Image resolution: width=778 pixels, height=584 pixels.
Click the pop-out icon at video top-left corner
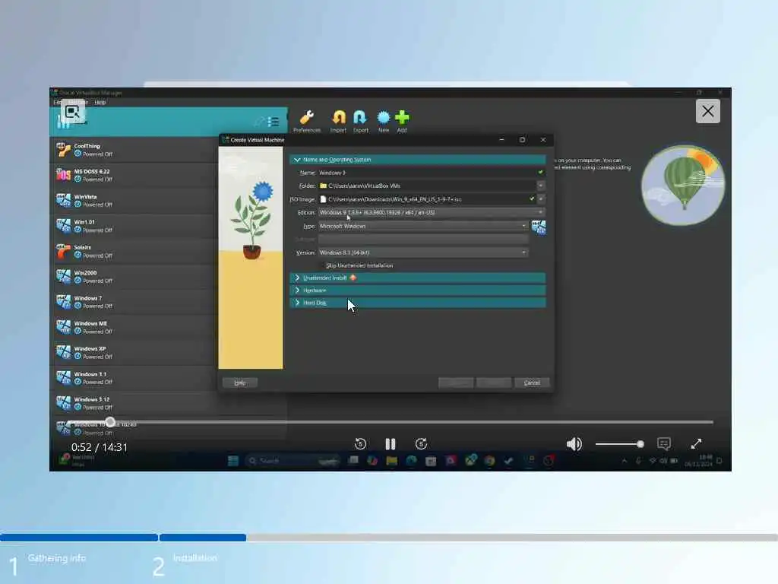click(72, 112)
